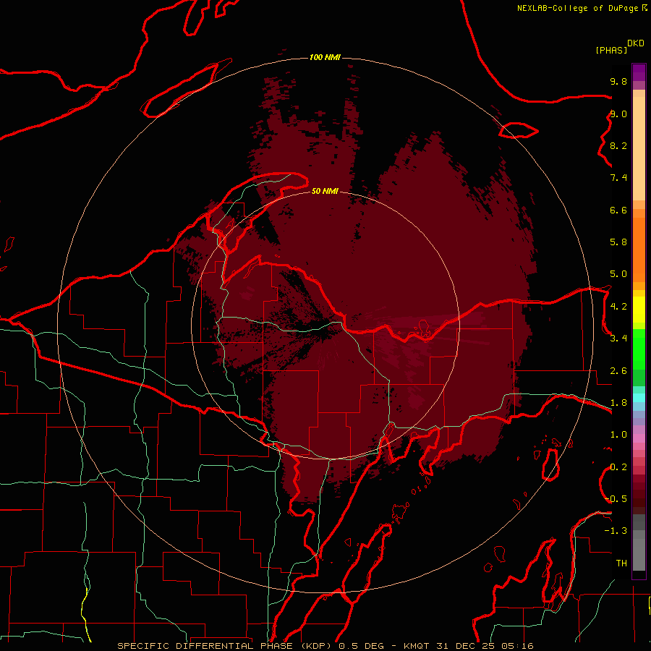Pick the cyan band of the legend

[x=639, y=398]
